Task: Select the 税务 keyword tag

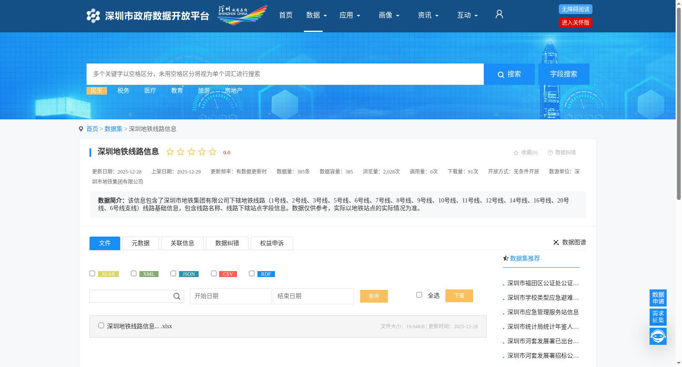Action: [x=124, y=91]
